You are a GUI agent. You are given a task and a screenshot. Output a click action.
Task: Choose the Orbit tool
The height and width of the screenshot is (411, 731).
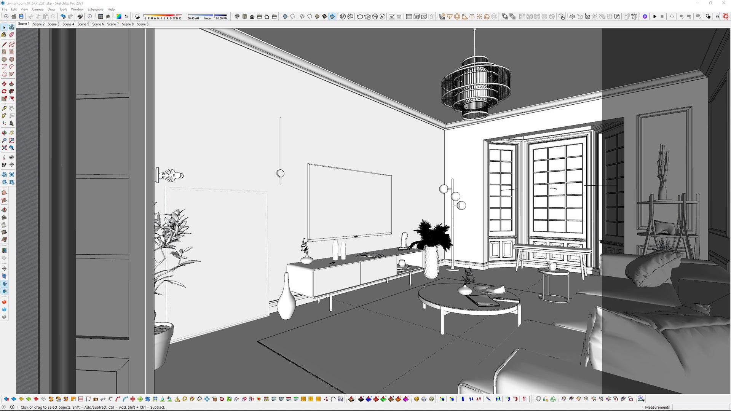(4, 133)
